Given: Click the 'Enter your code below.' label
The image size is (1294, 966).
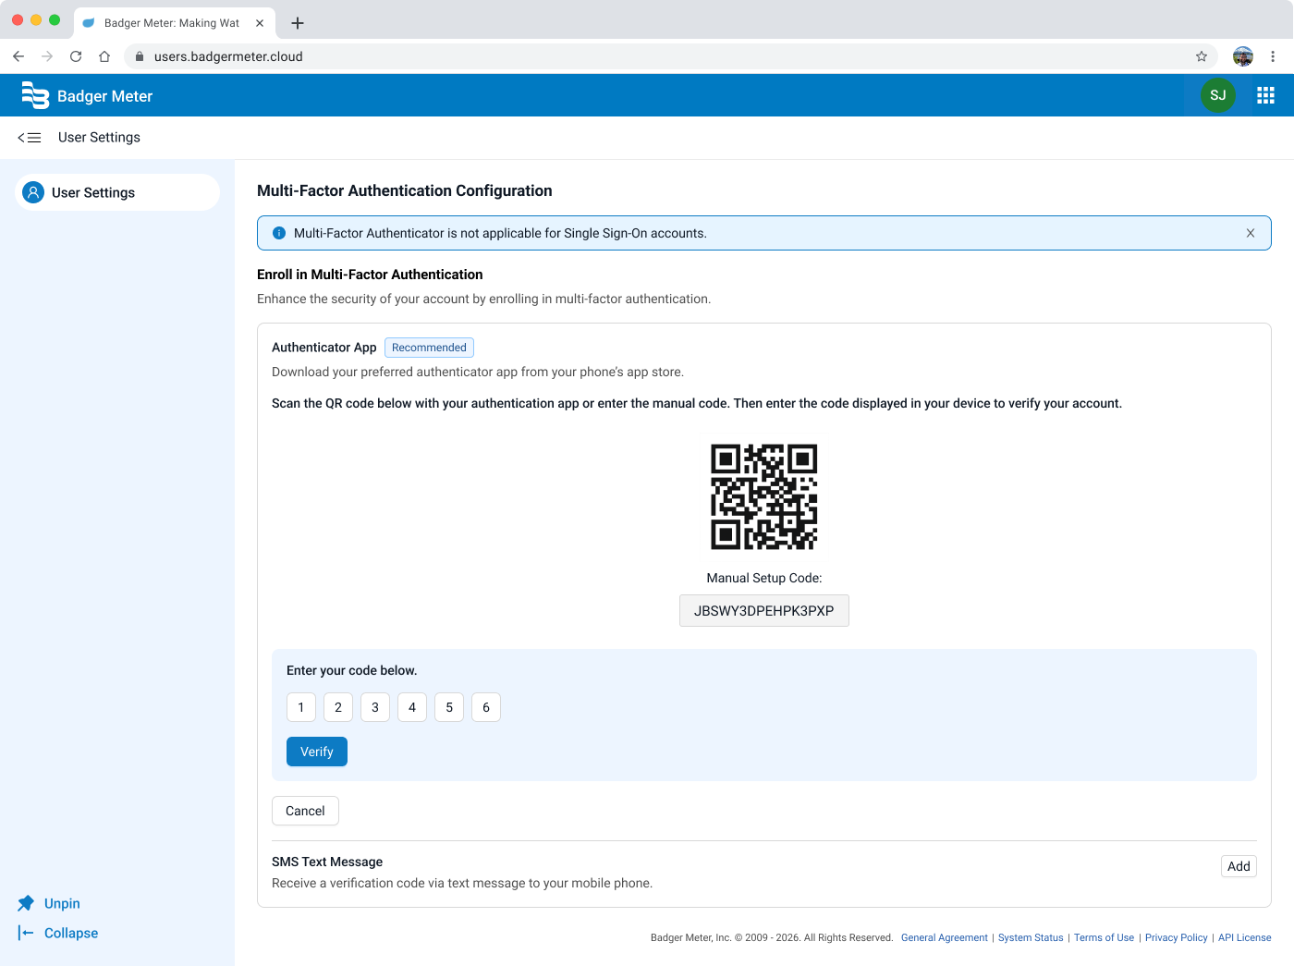Looking at the screenshot, I should (352, 670).
